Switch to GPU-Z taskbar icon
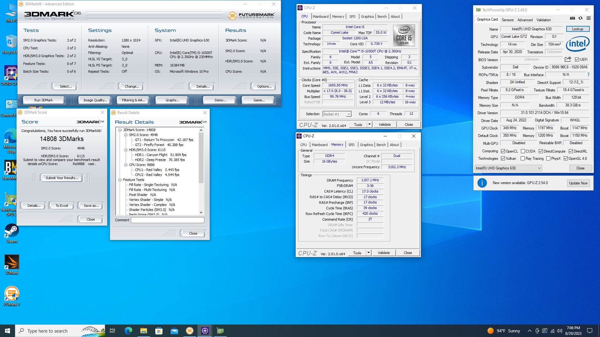Image resolution: width=600 pixels, height=337 pixels. pyautogui.click(x=220, y=331)
